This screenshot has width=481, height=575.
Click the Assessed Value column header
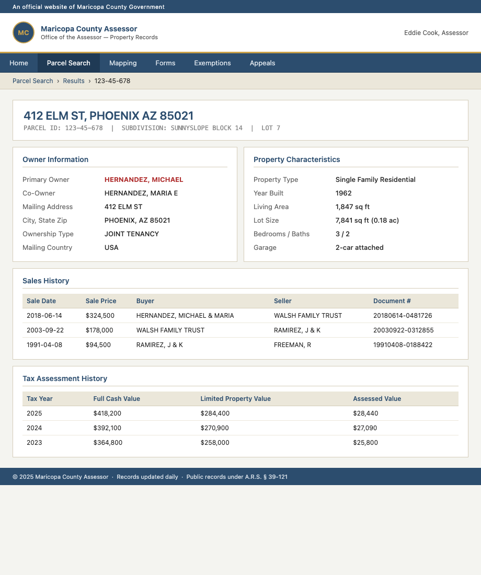pos(377,399)
